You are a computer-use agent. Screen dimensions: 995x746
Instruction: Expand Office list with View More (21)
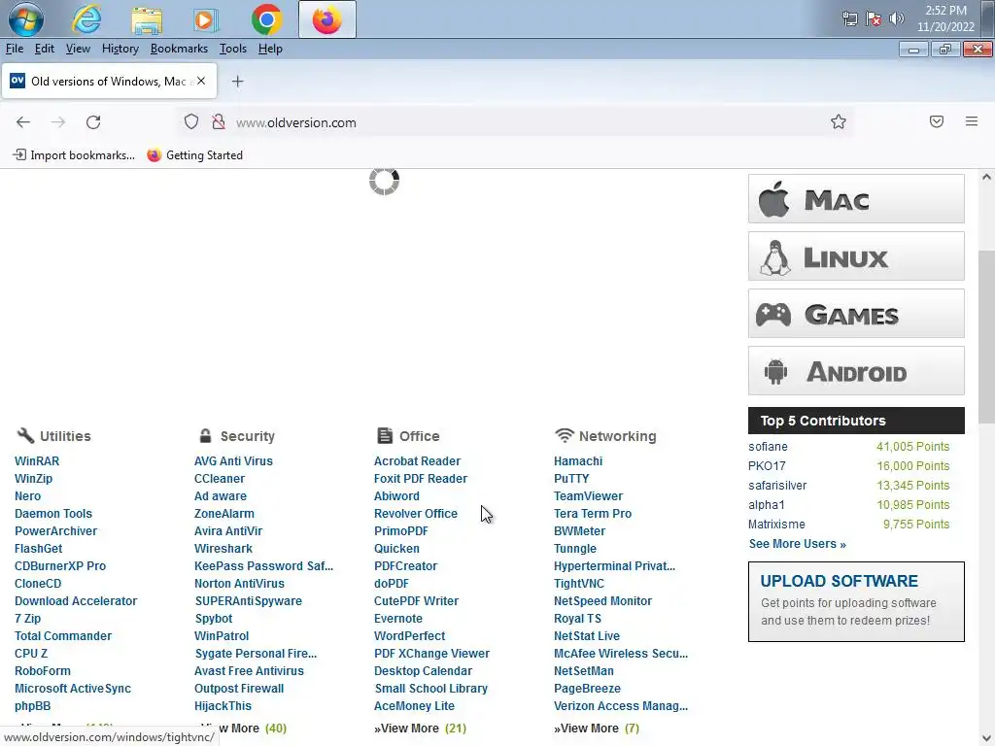pos(420,729)
